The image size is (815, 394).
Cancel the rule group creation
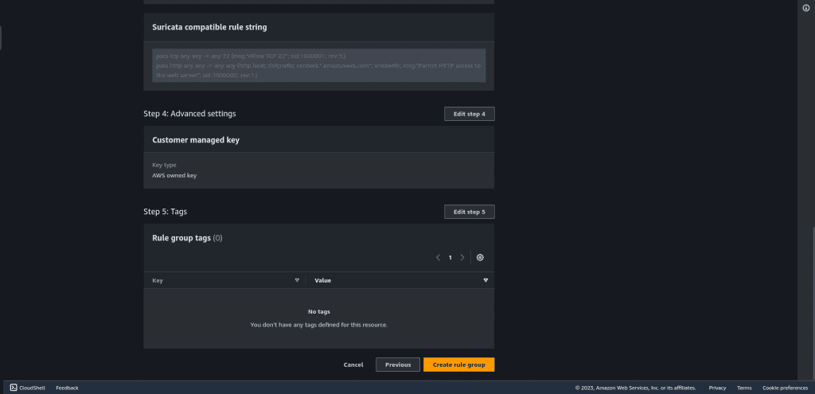[x=353, y=365]
